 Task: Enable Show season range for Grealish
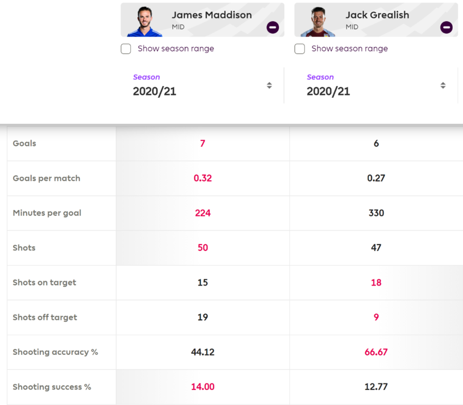coord(299,49)
